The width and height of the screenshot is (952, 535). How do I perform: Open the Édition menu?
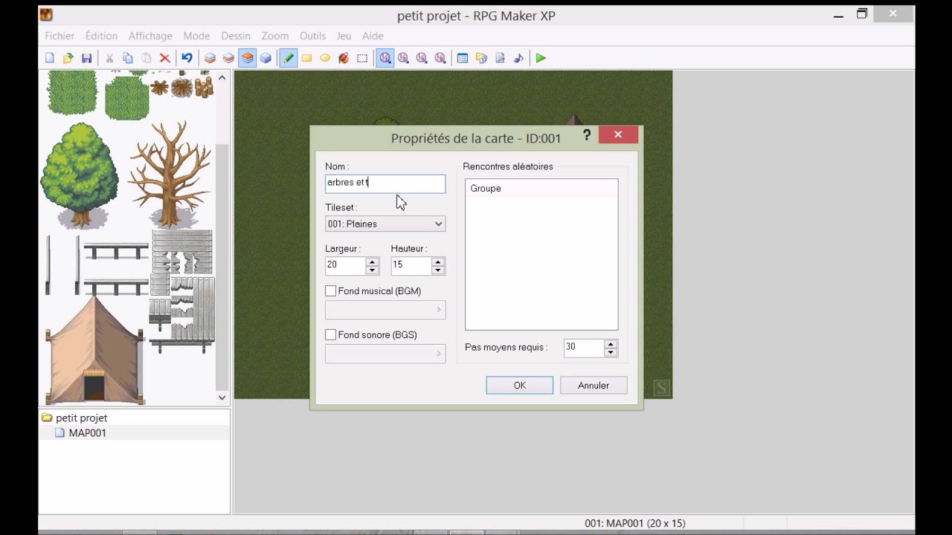(101, 36)
